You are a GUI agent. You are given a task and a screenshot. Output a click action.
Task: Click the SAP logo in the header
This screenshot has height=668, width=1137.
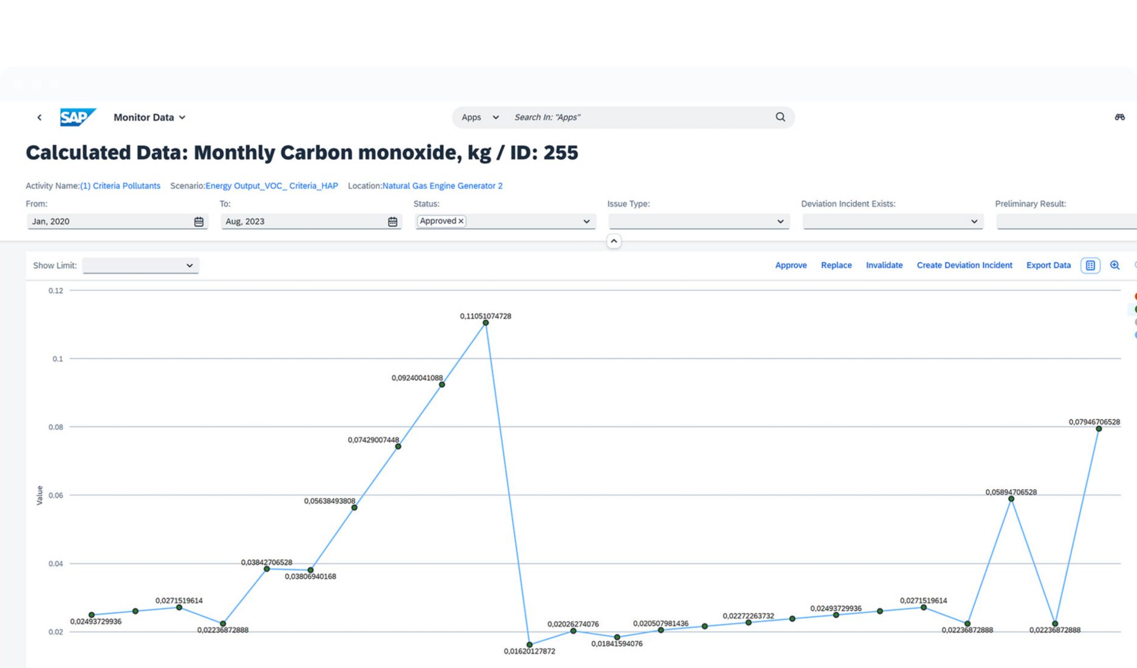pos(77,117)
